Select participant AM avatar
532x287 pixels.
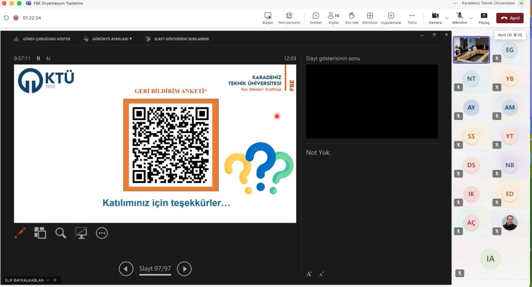(509, 107)
